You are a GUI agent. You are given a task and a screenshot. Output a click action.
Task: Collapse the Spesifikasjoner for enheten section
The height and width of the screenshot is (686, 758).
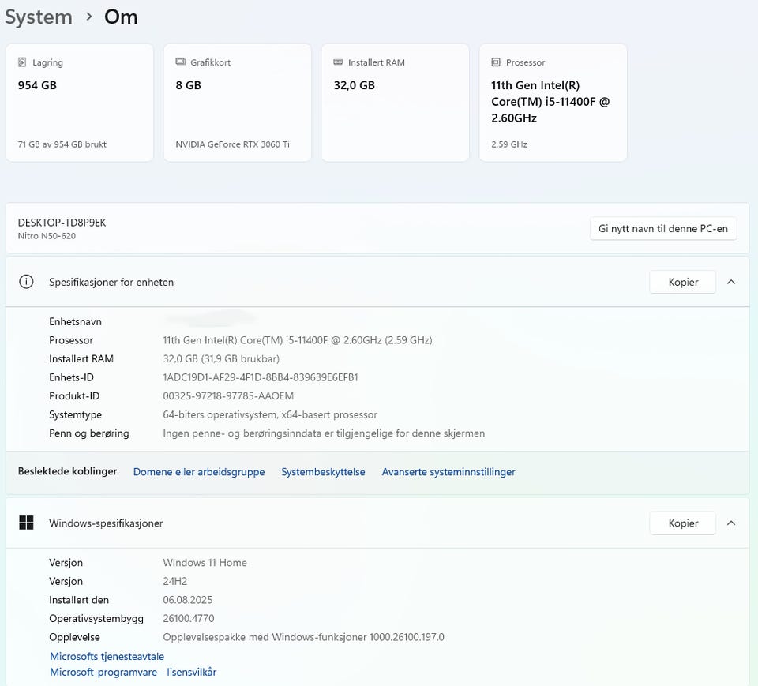(x=731, y=282)
